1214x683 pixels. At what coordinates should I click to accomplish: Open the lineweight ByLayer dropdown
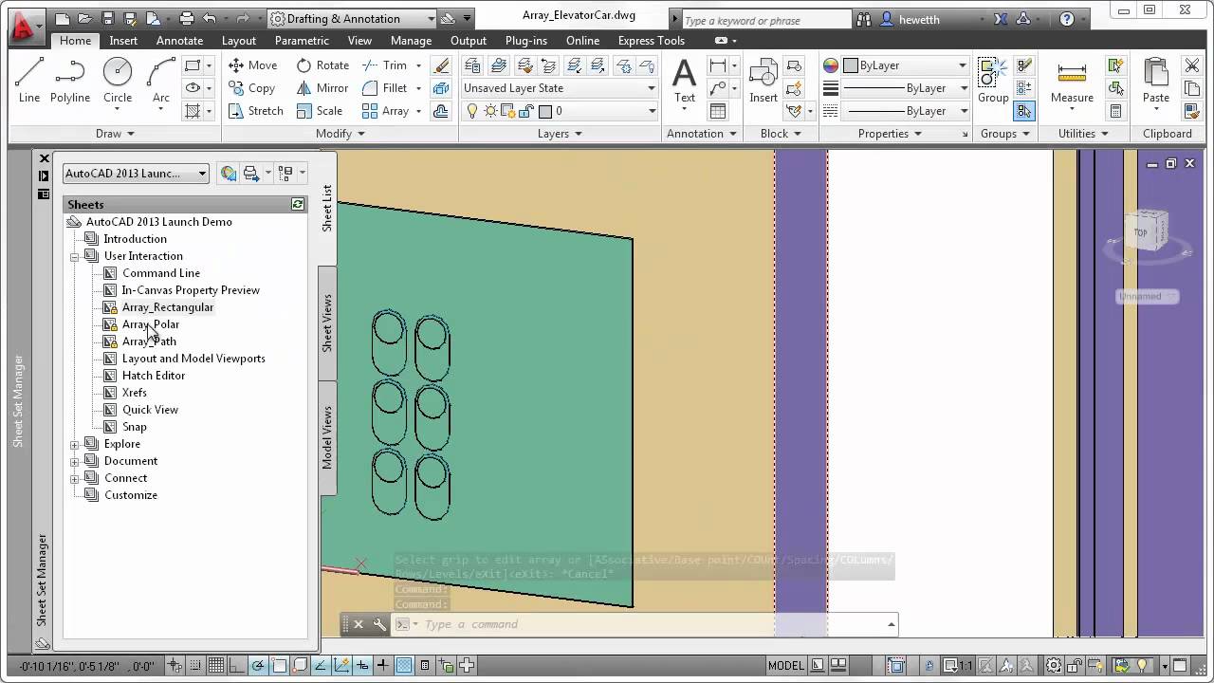tap(906, 88)
